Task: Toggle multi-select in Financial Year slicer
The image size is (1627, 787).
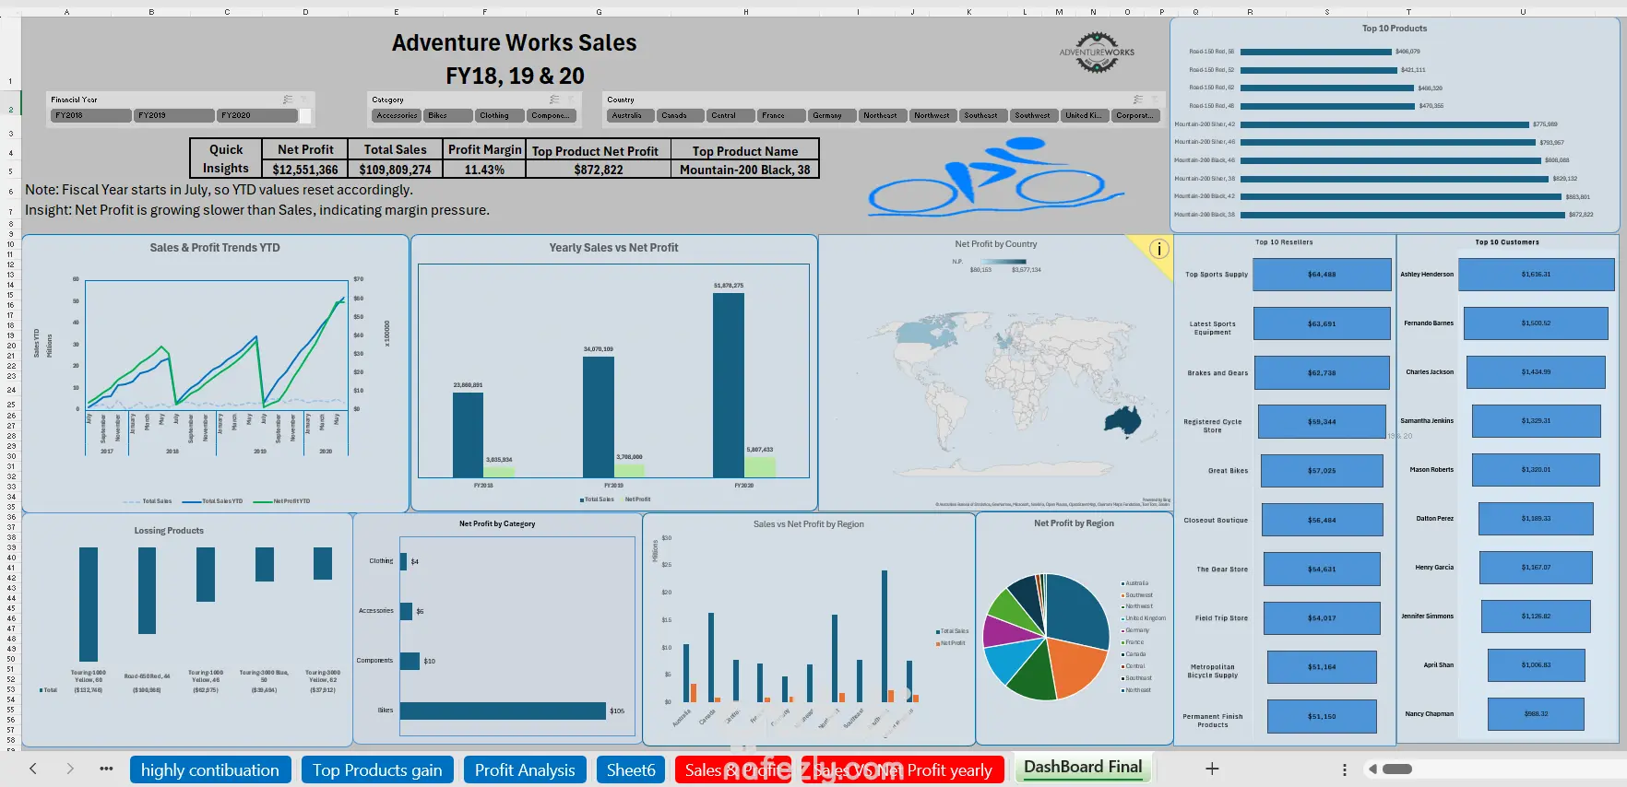Action: tap(288, 100)
